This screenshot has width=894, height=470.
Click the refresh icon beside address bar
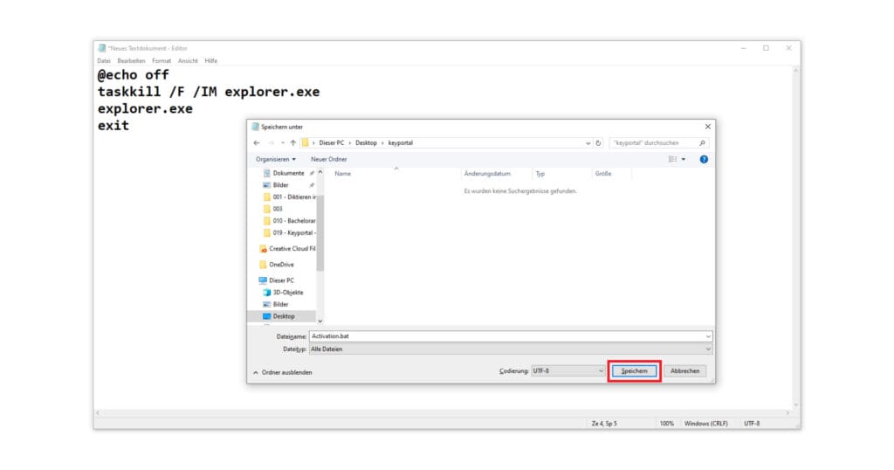(x=599, y=142)
